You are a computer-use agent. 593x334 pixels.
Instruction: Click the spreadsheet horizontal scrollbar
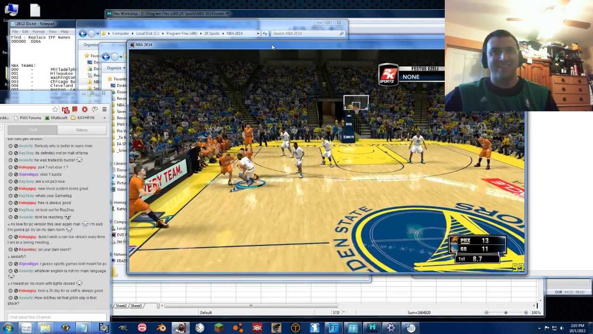[250, 306]
